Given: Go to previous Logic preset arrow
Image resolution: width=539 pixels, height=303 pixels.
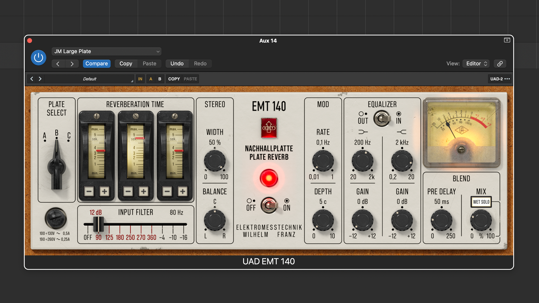Looking at the screenshot, I should point(58,64).
